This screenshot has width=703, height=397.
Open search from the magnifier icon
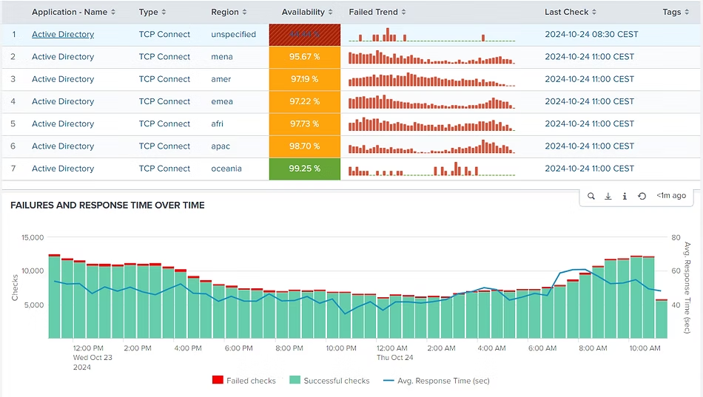[591, 196]
